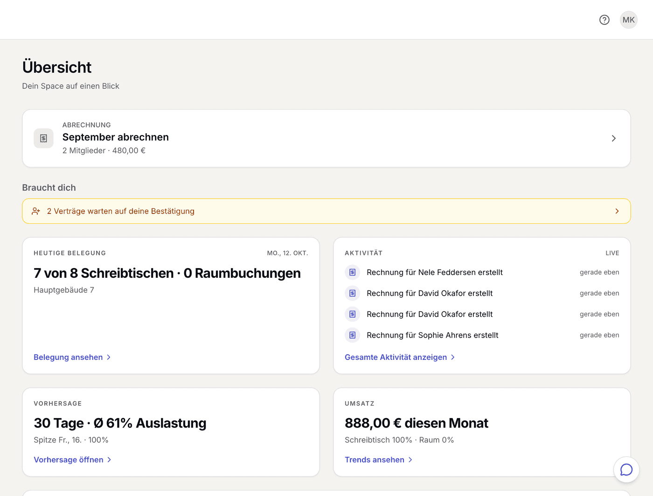Viewport: 653px width, 496px height.
Task: Click Schreibtisch 100% · Raum 0% text
Action: coord(399,440)
